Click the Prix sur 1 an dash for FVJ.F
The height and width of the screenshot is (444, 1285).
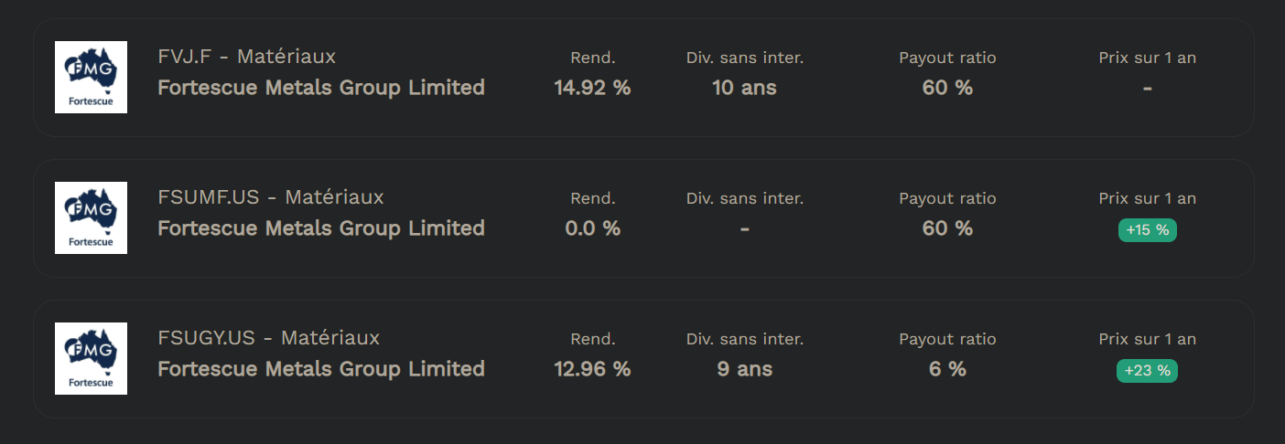pos(1148,89)
